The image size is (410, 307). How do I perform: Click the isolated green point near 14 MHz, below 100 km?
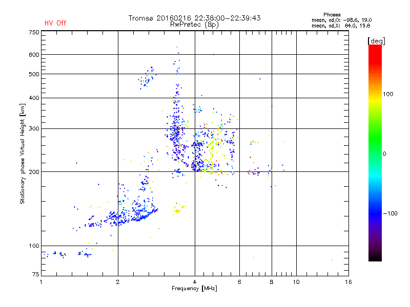click(x=332, y=260)
